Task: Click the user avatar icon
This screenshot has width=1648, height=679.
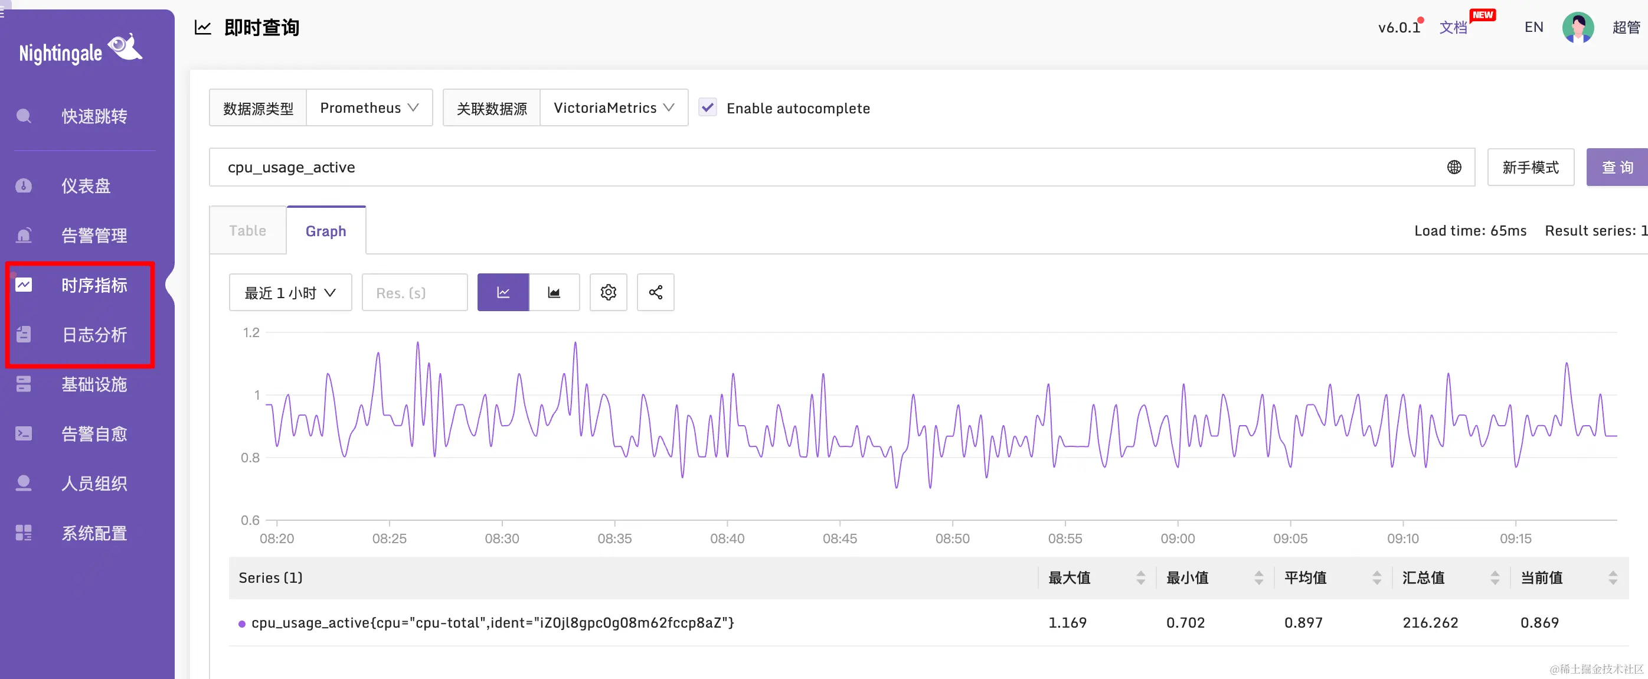Action: (x=1577, y=28)
